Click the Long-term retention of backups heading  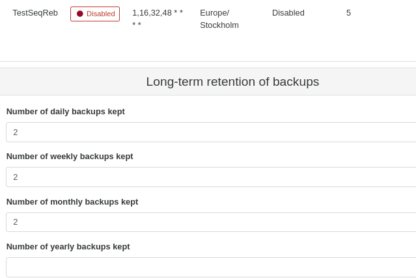(x=232, y=82)
